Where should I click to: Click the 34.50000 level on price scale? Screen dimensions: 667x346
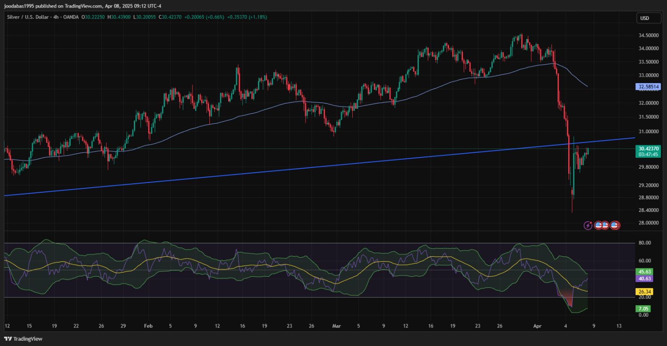click(x=648, y=35)
